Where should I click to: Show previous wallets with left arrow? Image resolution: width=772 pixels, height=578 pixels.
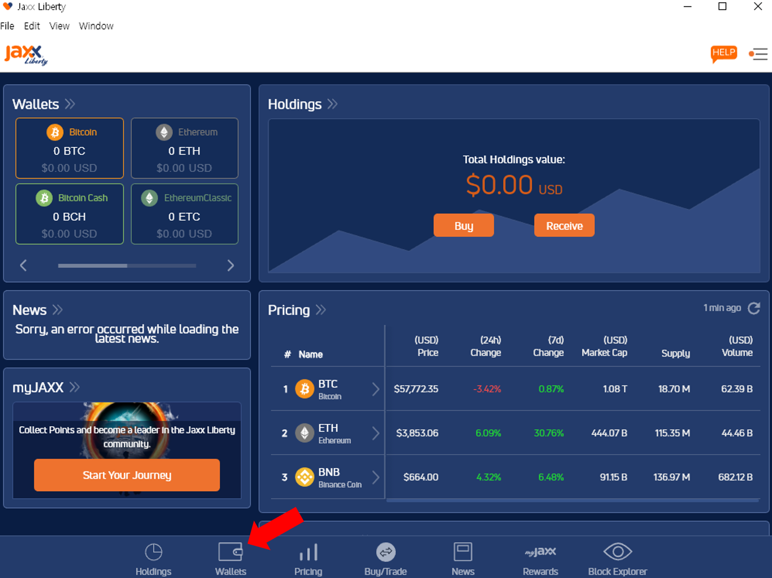pyautogui.click(x=23, y=265)
